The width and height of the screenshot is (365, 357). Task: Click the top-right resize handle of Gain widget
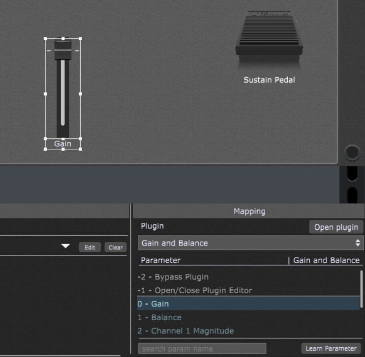[80, 39]
